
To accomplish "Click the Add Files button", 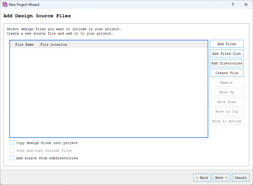I will (x=227, y=44).
